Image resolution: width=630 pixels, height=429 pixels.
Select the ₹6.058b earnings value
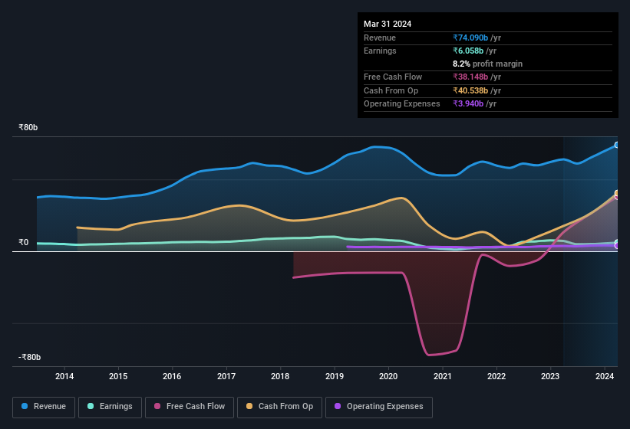[x=468, y=51]
